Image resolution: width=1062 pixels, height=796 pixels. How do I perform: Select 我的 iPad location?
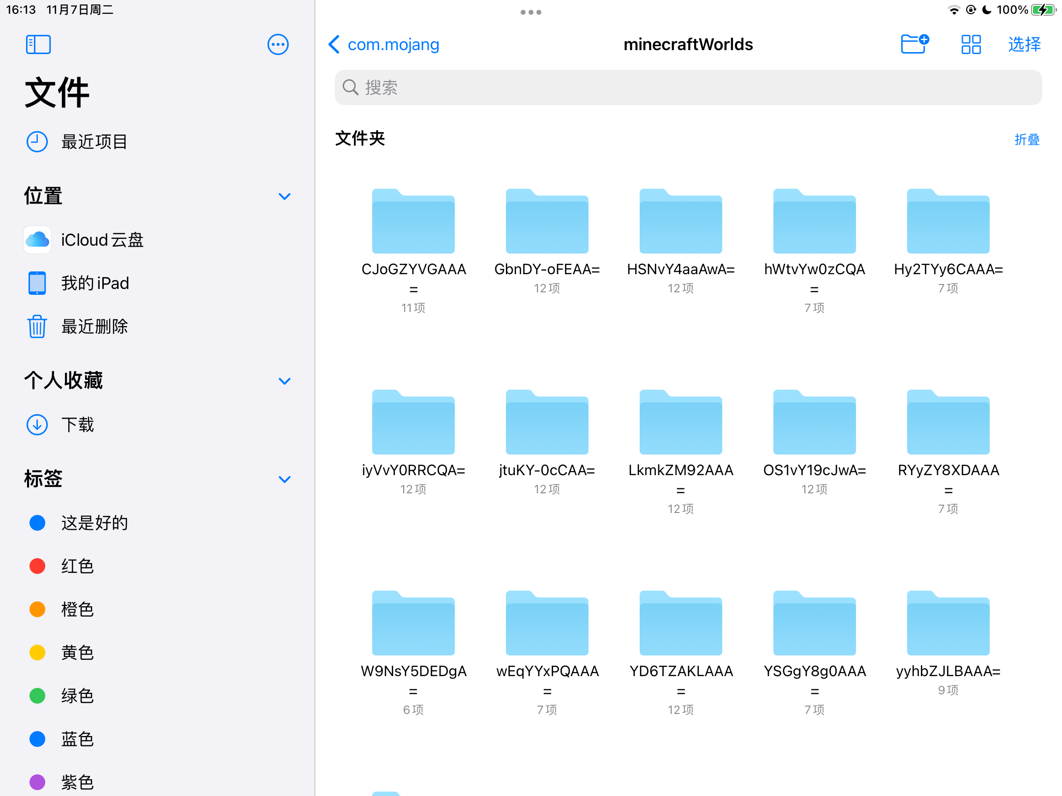click(157, 283)
